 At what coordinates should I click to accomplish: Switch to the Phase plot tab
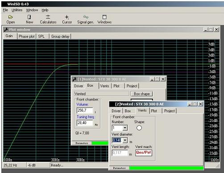pyautogui.click(x=27, y=36)
